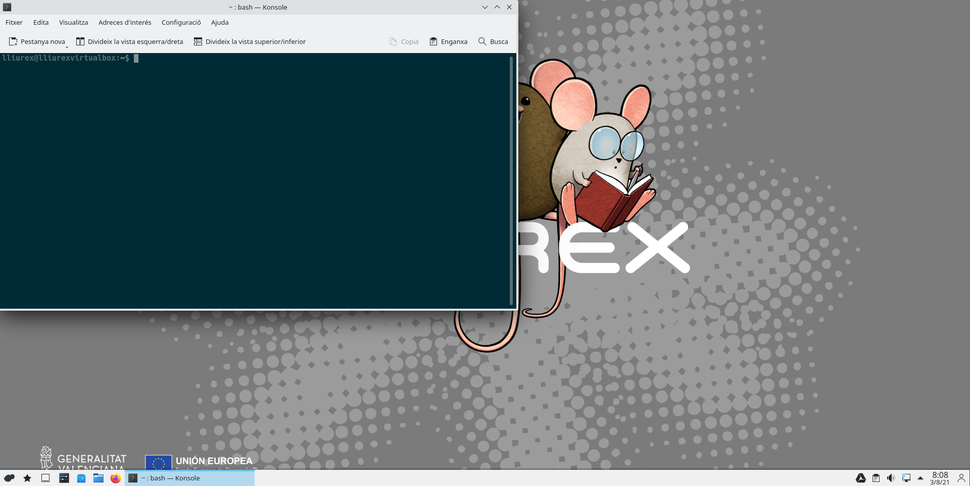This screenshot has width=970, height=486.
Task: Open the application launcher menu icon
Action: [9, 478]
